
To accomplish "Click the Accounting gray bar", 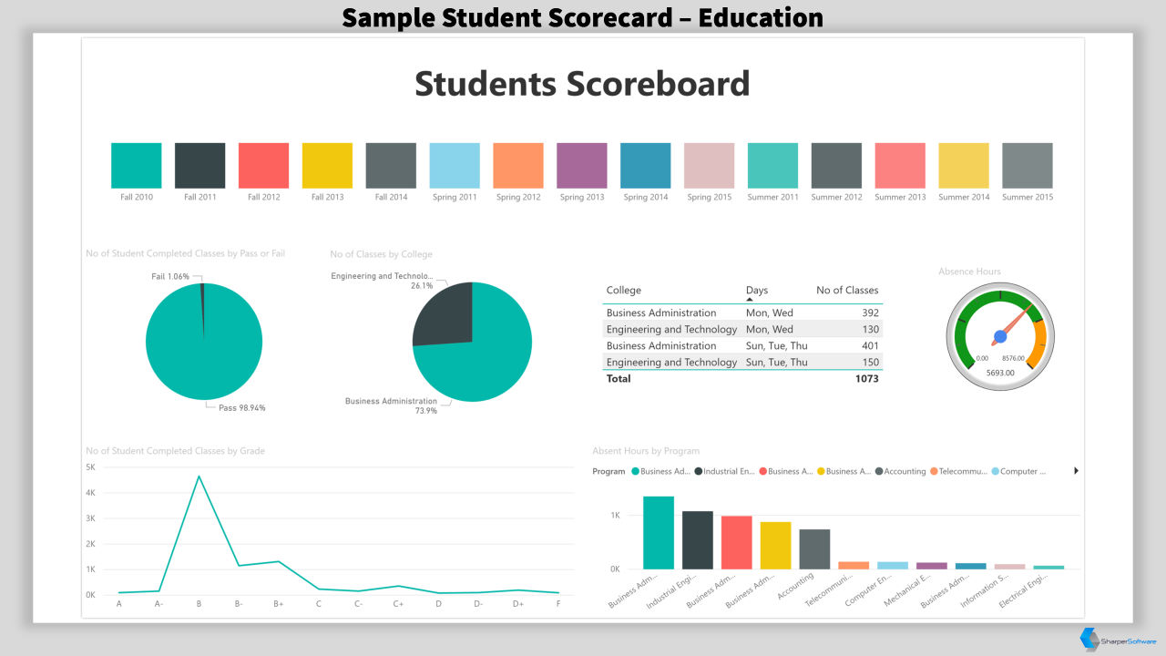I will point(814,549).
